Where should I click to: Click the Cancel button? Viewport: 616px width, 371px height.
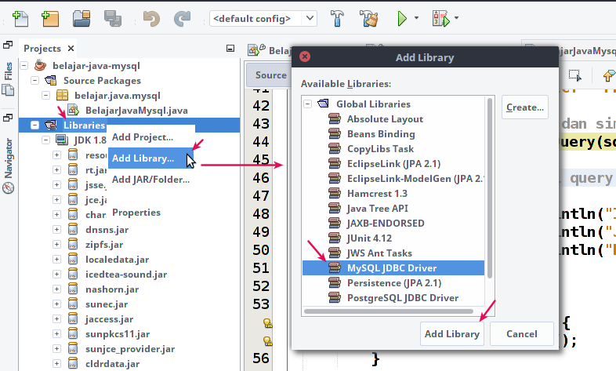pyautogui.click(x=522, y=333)
